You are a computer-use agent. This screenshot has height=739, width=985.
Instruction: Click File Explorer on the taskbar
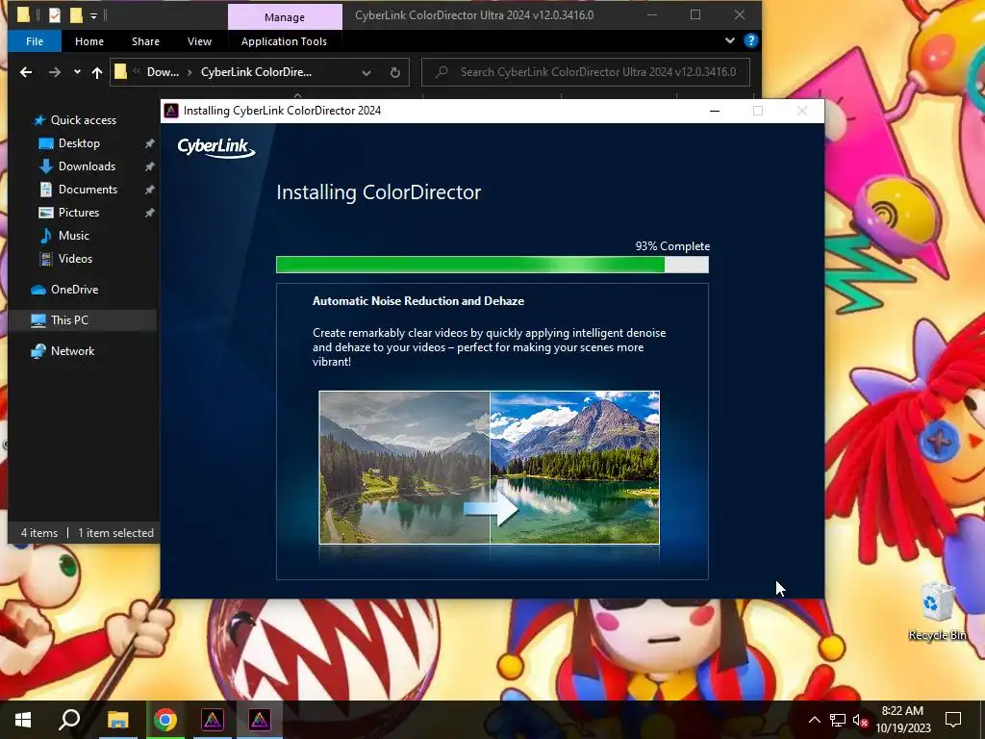pyautogui.click(x=117, y=720)
